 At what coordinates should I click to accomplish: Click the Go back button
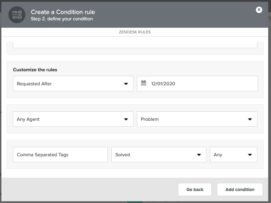coord(195,190)
